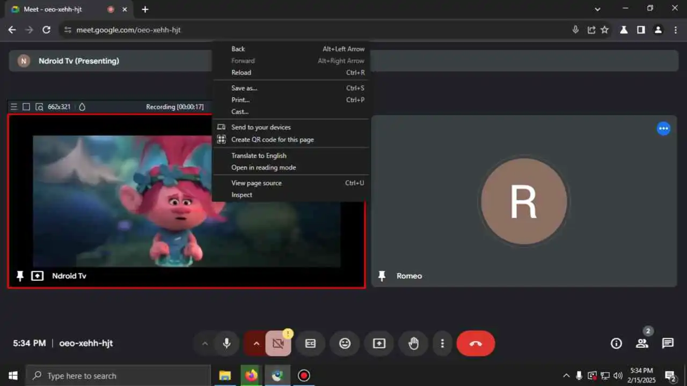Click the Windows taskbar search box
The image size is (687, 386).
(118, 376)
